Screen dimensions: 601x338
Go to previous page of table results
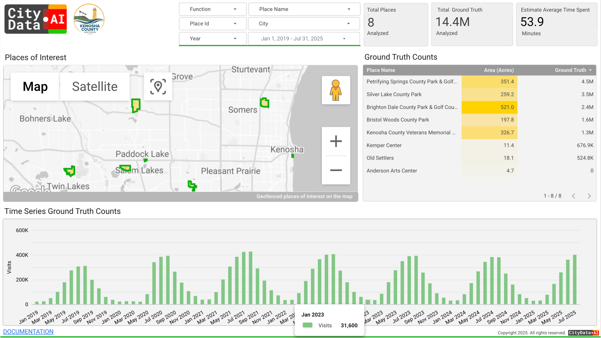(x=573, y=196)
